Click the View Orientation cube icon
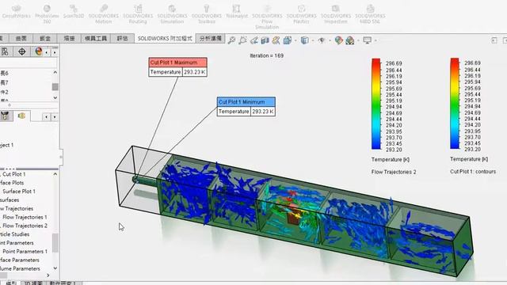The width and height of the screenshot is (507, 285). point(287,40)
